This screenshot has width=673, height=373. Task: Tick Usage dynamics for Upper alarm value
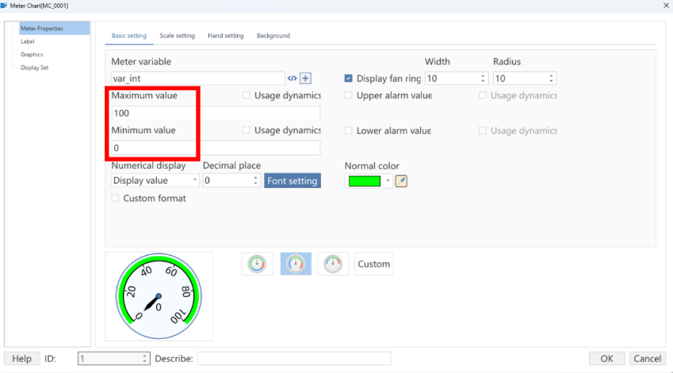tap(483, 95)
